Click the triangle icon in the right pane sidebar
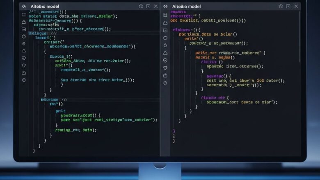 tap(165, 53)
